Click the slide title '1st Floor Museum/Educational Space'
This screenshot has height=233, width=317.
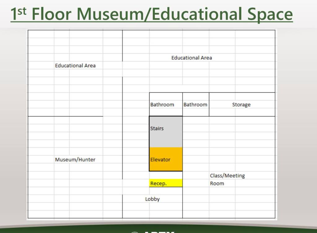(x=151, y=14)
